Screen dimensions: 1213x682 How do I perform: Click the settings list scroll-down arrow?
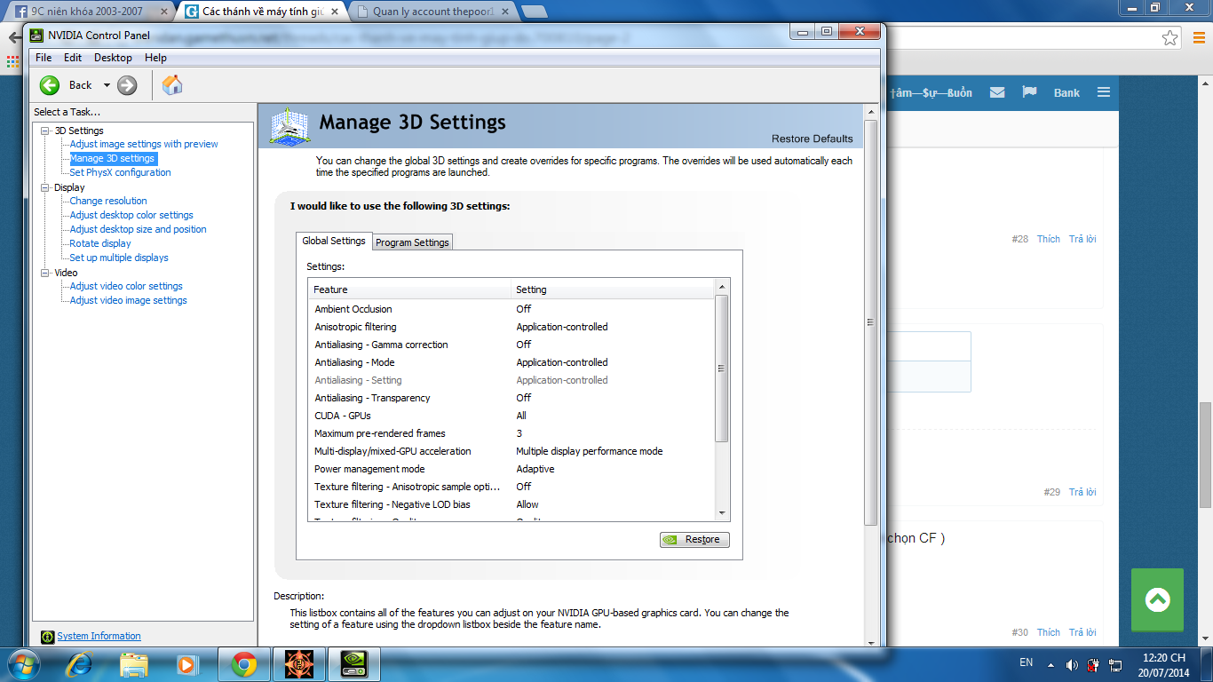coord(722,513)
